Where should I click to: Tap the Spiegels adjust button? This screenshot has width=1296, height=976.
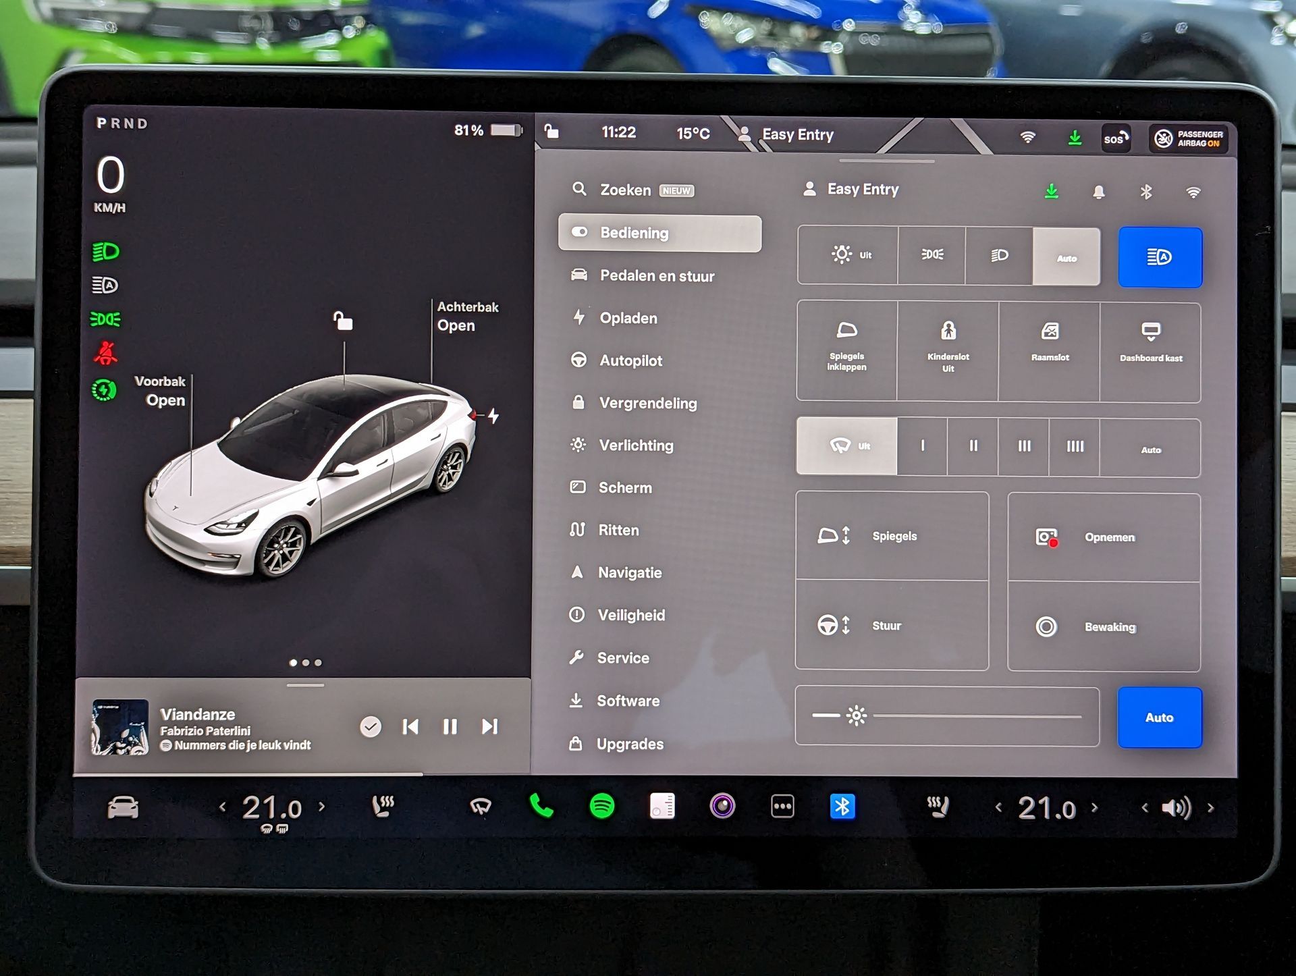(892, 536)
